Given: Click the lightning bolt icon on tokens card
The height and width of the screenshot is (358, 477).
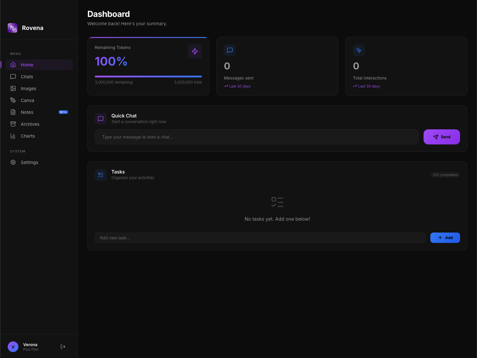Looking at the screenshot, I should click(195, 51).
